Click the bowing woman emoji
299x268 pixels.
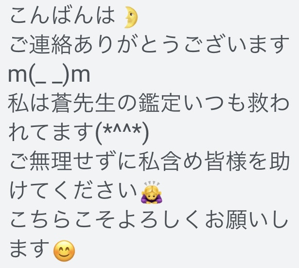tap(151, 192)
